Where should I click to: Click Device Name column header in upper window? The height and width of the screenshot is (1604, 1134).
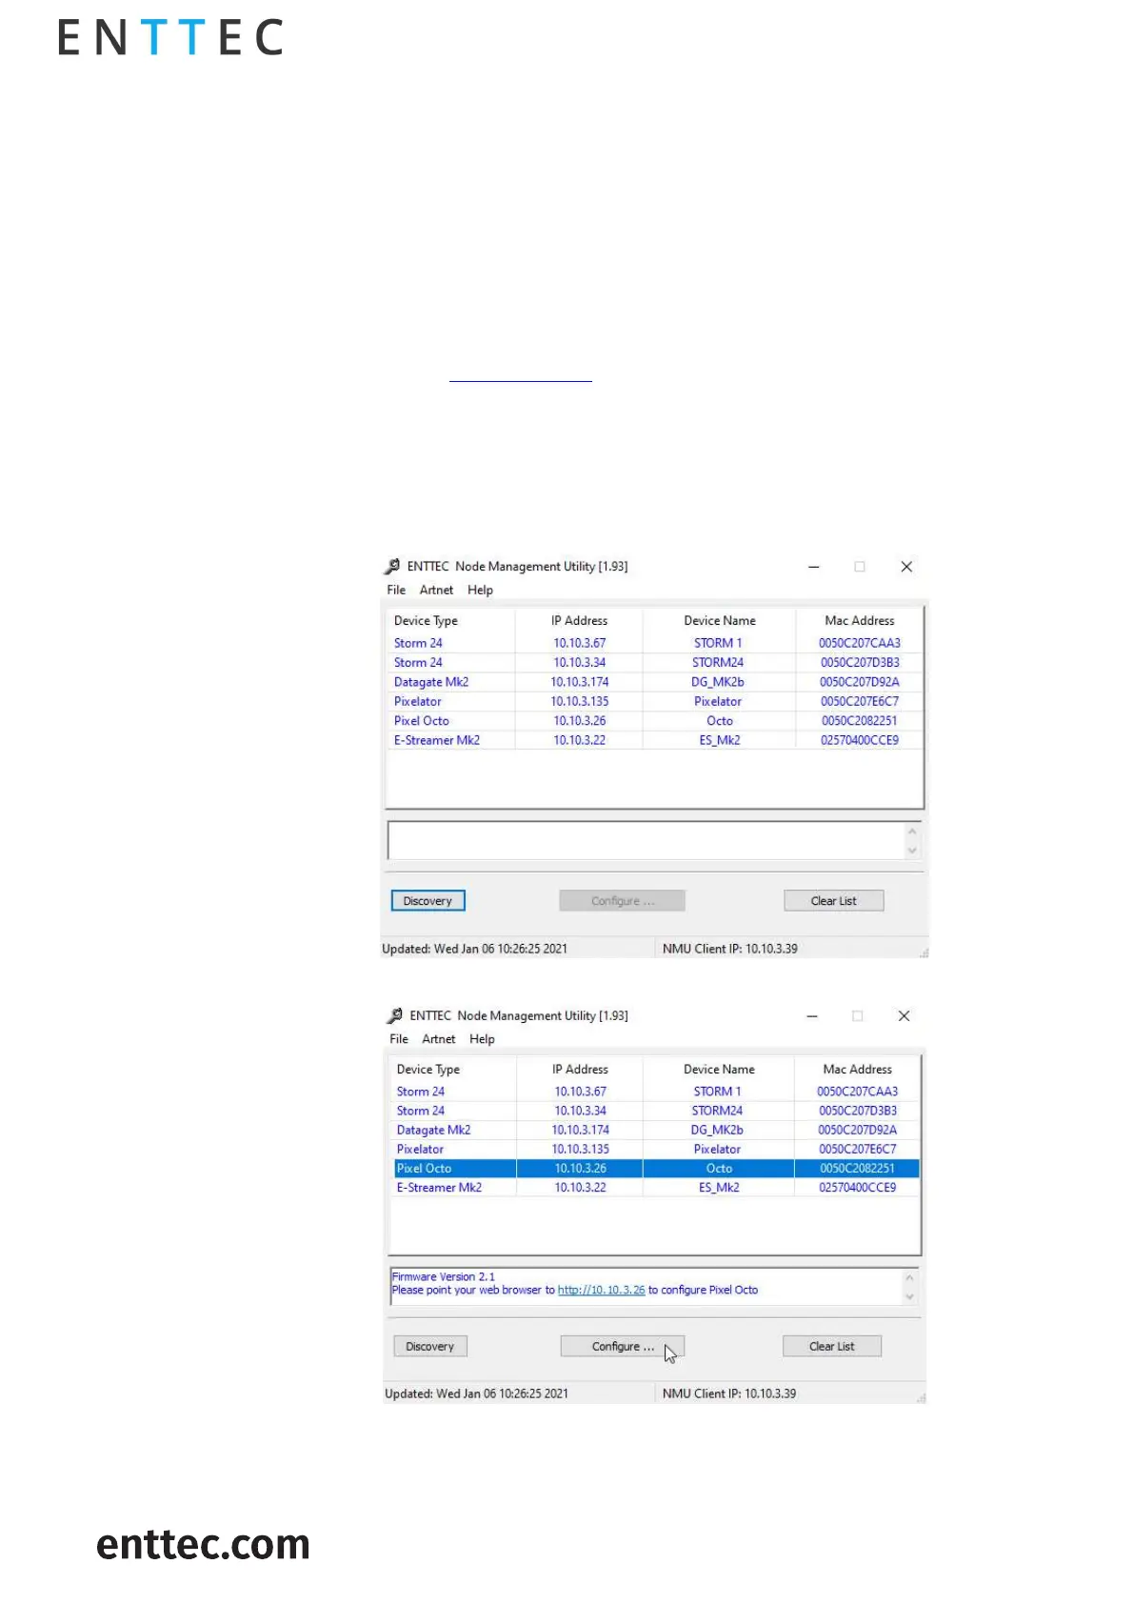pyautogui.click(x=719, y=621)
